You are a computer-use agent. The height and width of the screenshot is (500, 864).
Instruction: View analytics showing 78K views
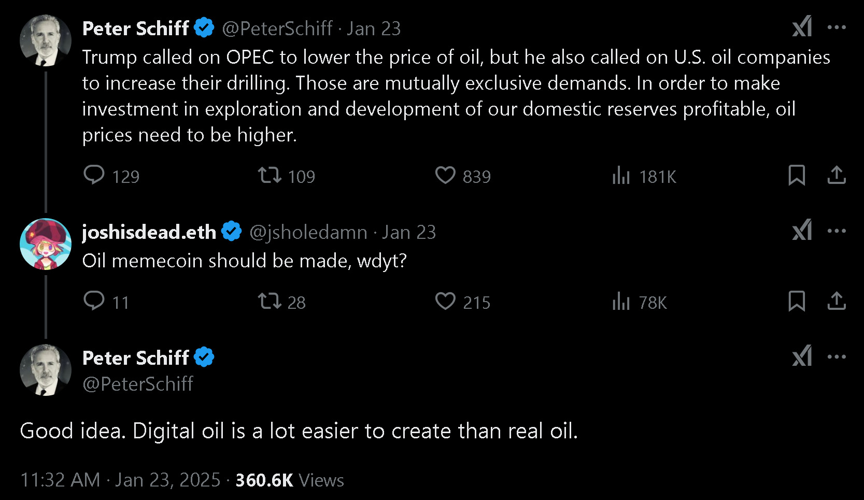pos(621,302)
